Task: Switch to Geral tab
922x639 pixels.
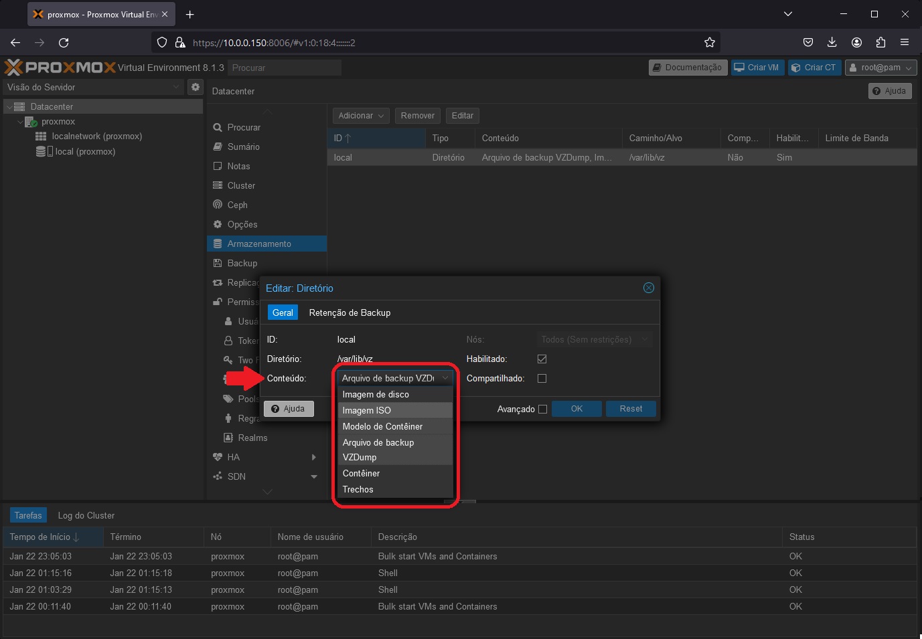Action: 283,312
